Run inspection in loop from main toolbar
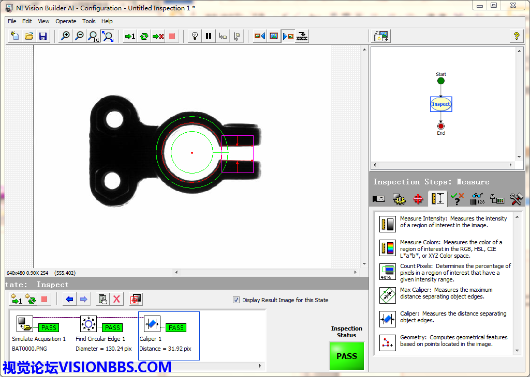This screenshot has height=377, width=530. 144,36
